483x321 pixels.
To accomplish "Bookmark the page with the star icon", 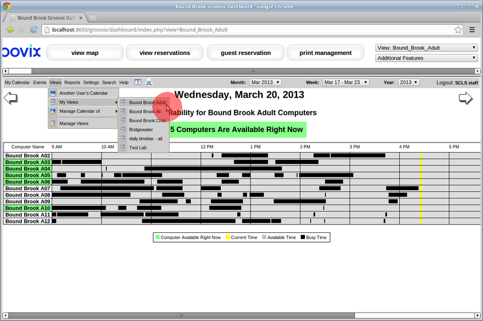I will [x=458, y=30].
